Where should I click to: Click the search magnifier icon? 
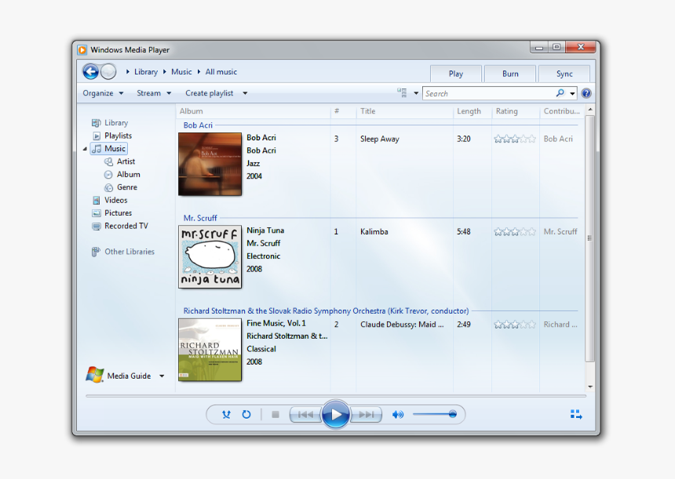click(x=560, y=93)
